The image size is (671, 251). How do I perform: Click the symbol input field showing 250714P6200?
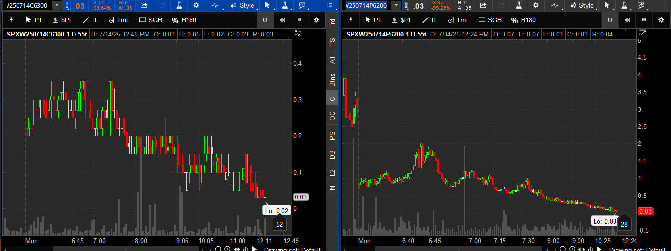366,5
